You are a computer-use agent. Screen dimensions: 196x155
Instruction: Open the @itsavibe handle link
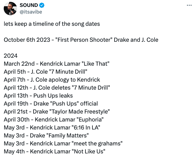pos(31,12)
